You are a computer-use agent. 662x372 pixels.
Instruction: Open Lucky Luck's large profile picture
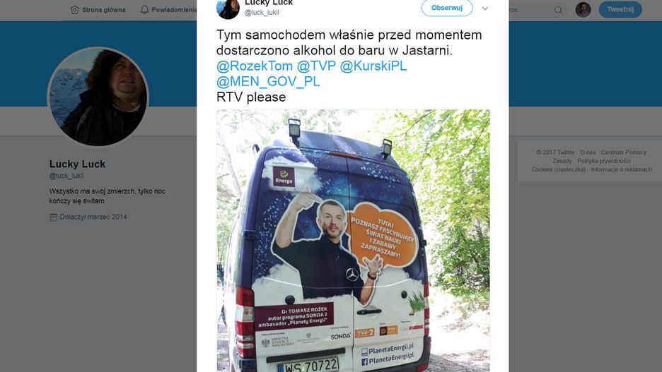(98, 97)
